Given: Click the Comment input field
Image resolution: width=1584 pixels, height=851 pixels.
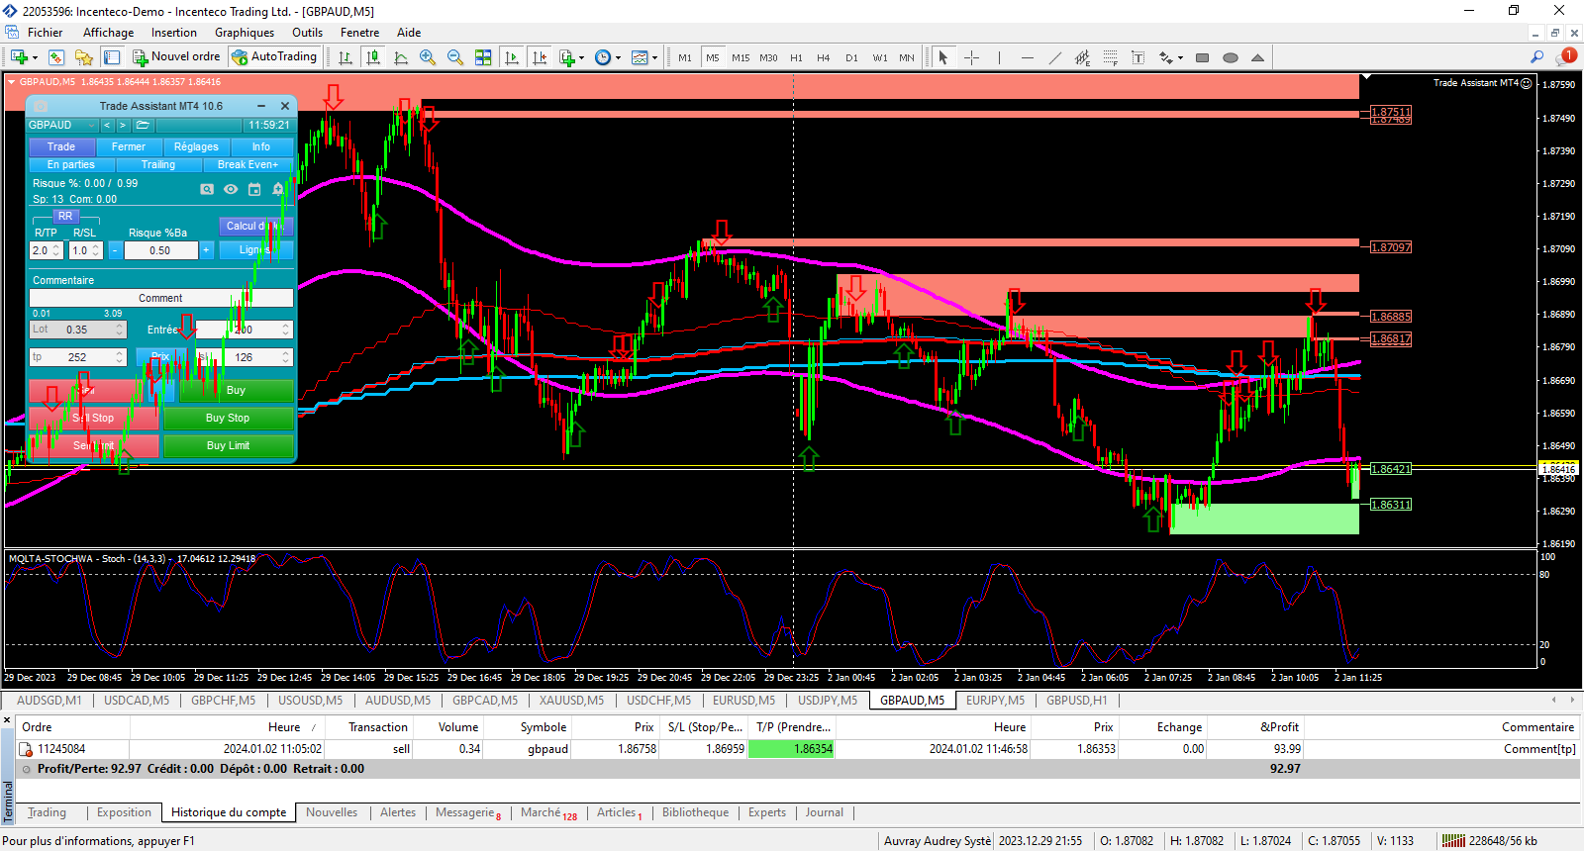Looking at the screenshot, I should pyautogui.click(x=160, y=298).
